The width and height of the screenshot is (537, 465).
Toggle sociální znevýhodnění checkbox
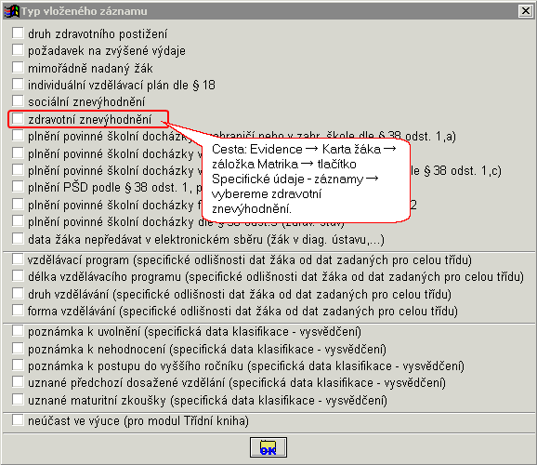coord(18,101)
